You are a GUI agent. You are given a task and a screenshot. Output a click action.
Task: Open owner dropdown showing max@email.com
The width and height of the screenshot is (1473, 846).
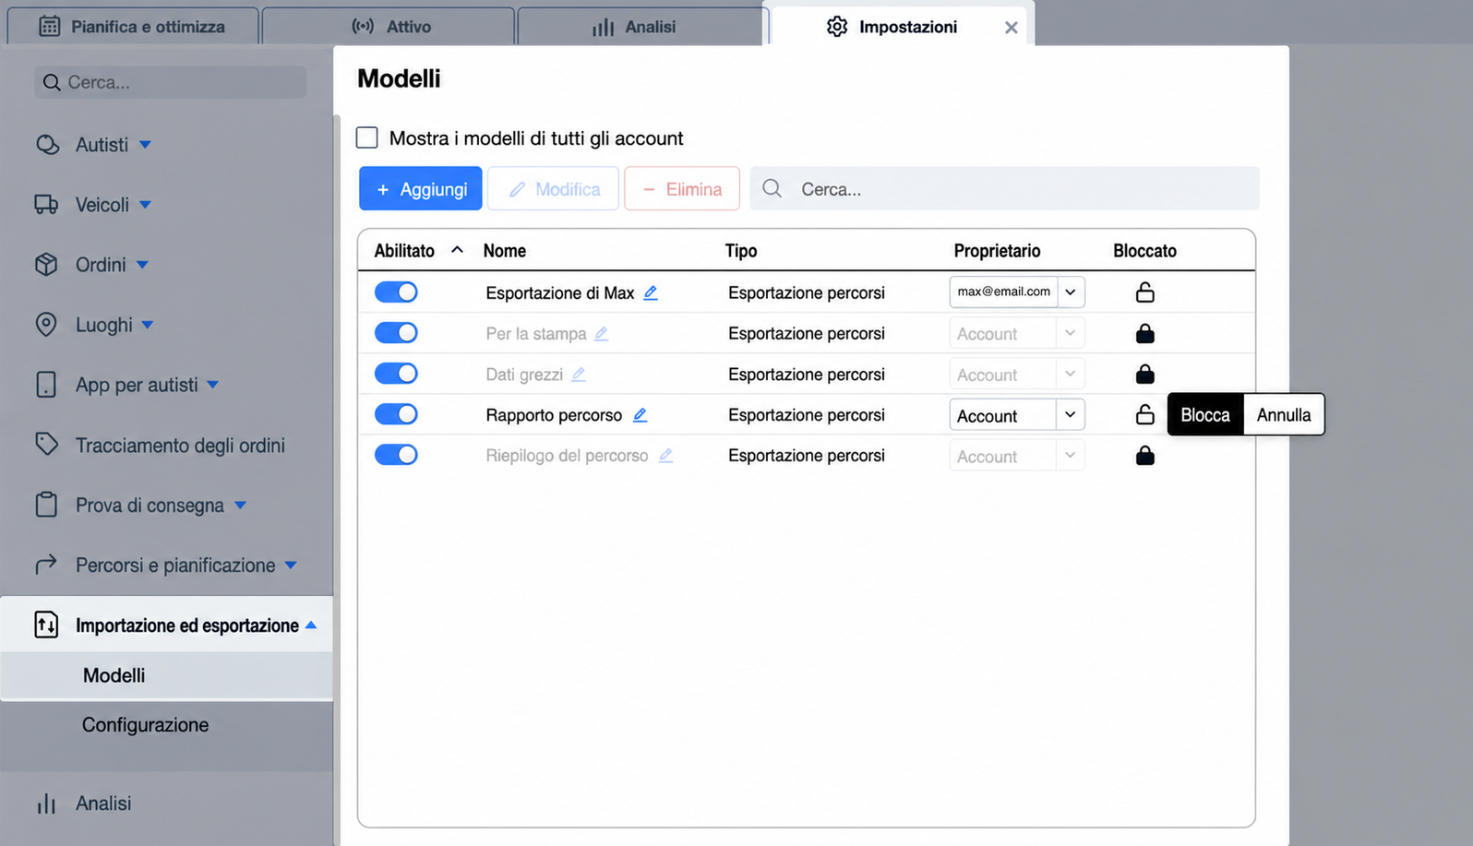click(1016, 292)
